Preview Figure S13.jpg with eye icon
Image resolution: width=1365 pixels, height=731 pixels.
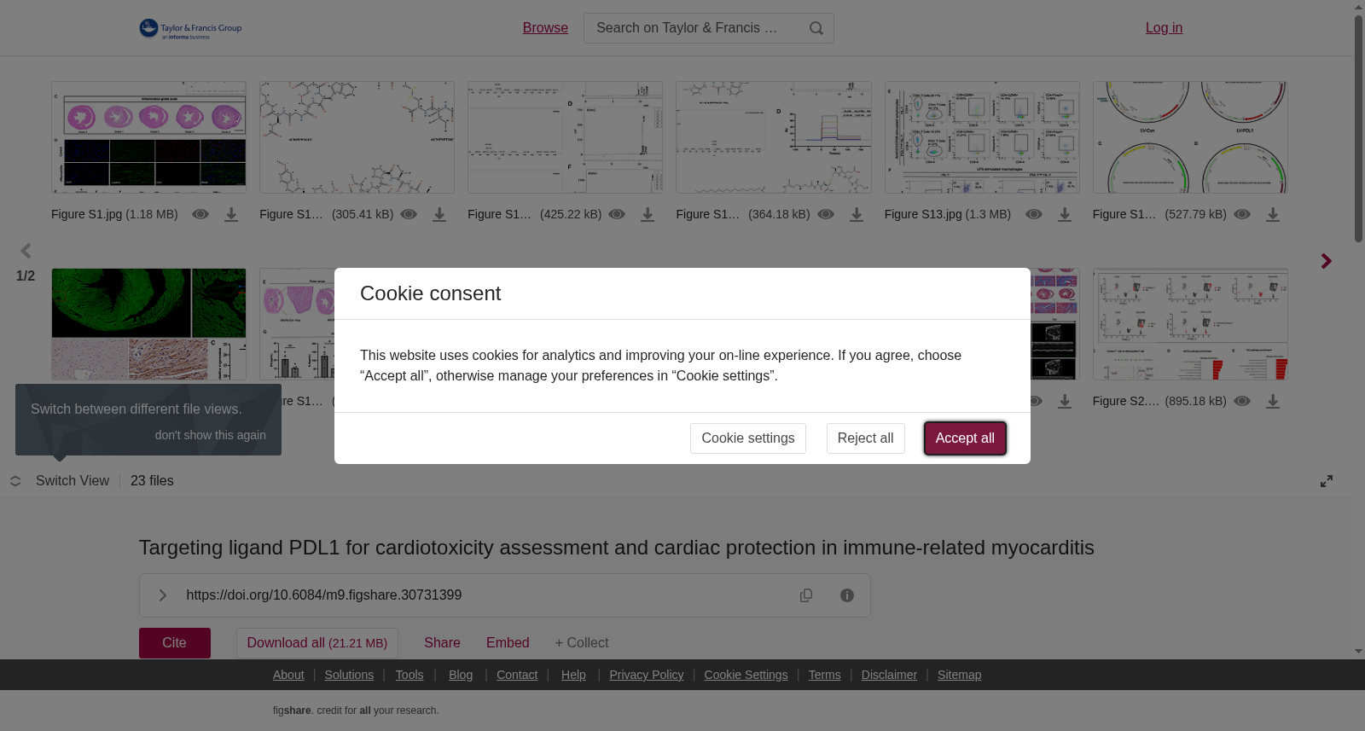(x=1034, y=215)
